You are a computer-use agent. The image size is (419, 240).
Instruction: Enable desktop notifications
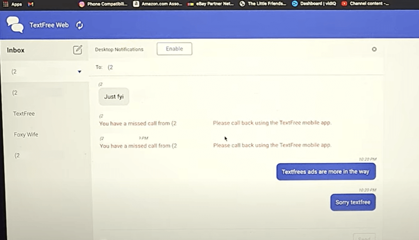pos(174,49)
